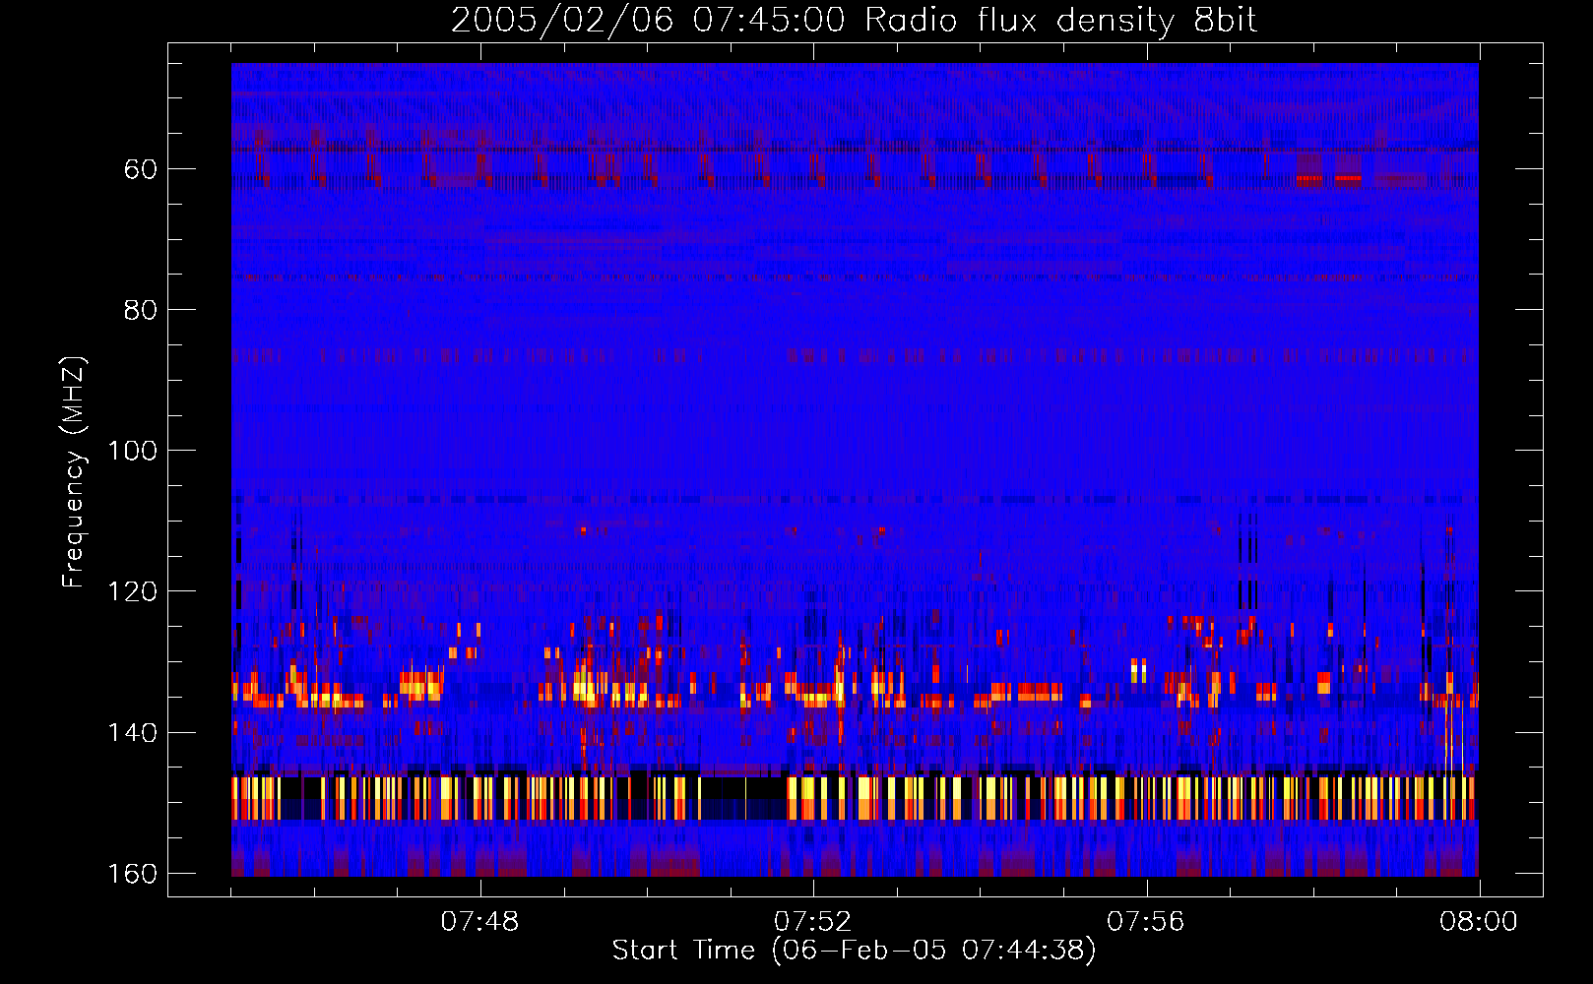The width and height of the screenshot is (1593, 984).
Task: Click the 80 frequency tick label
Action: [x=141, y=310]
